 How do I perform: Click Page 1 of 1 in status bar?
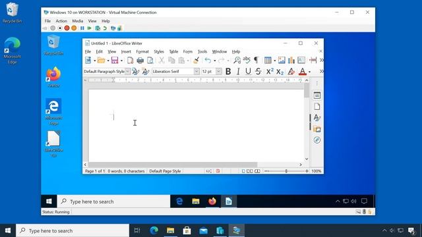pyautogui.click(x=95, y=171)
